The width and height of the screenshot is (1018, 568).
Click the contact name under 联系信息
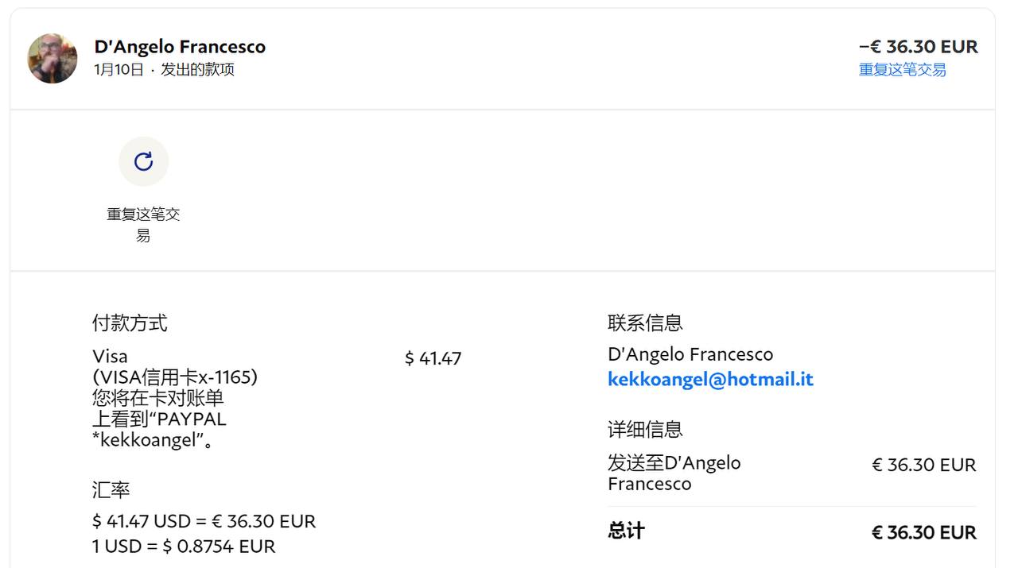[690, 354]
